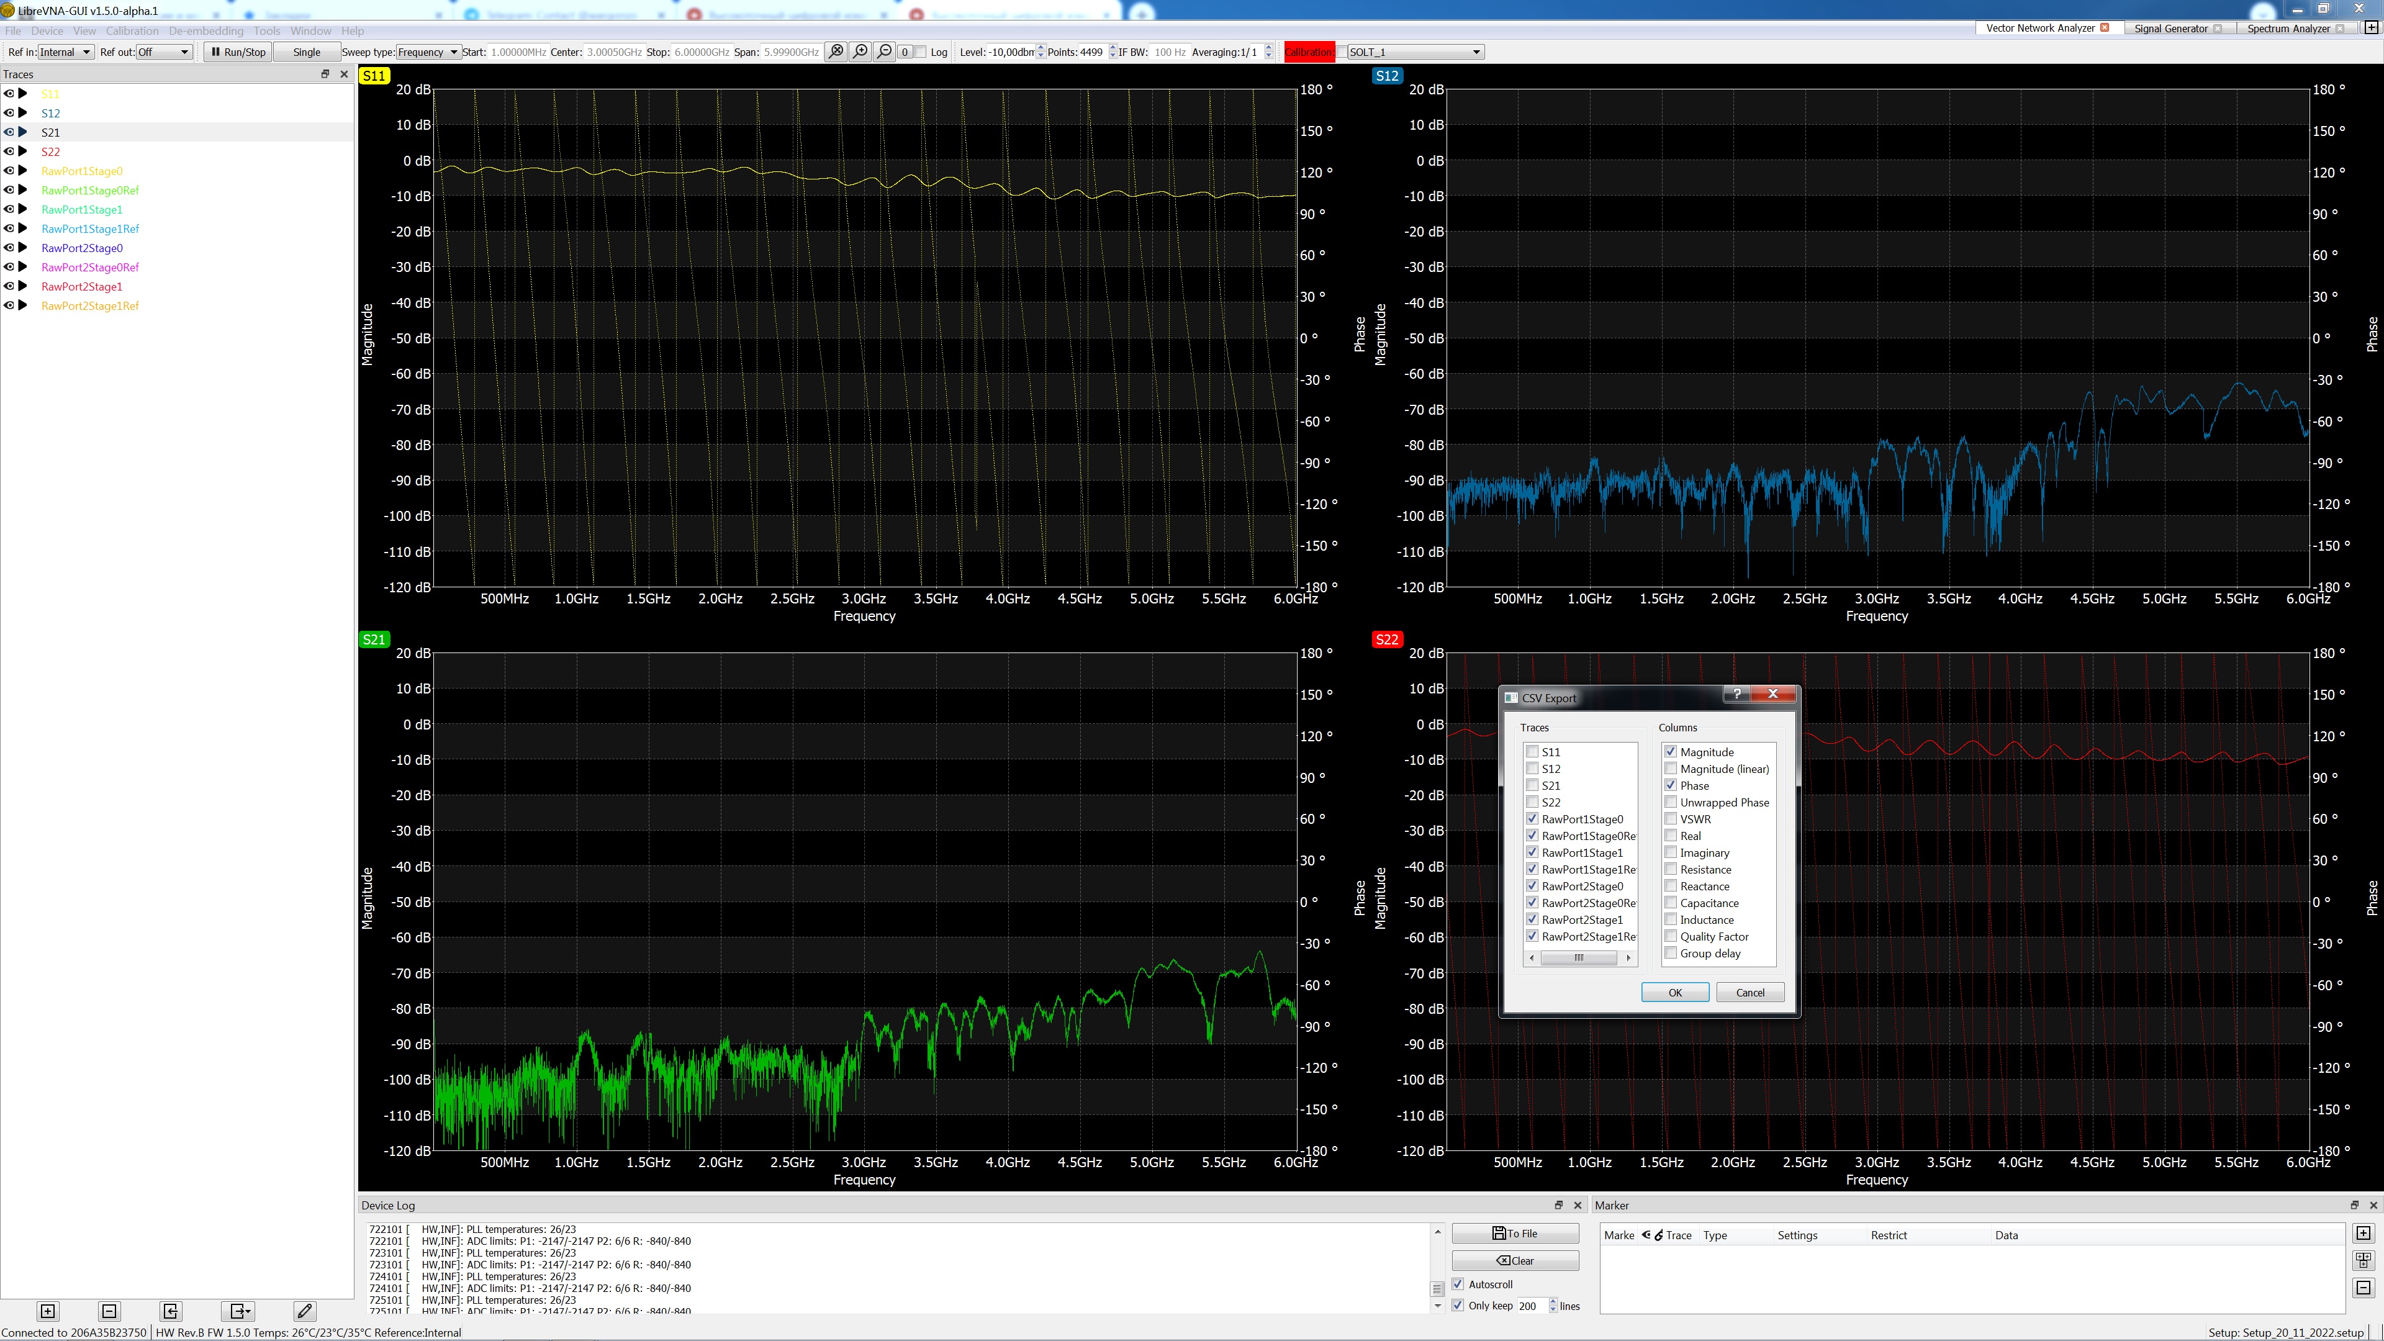
Task: Switch to the Signal Generator tab
Action: point(2171,28)
